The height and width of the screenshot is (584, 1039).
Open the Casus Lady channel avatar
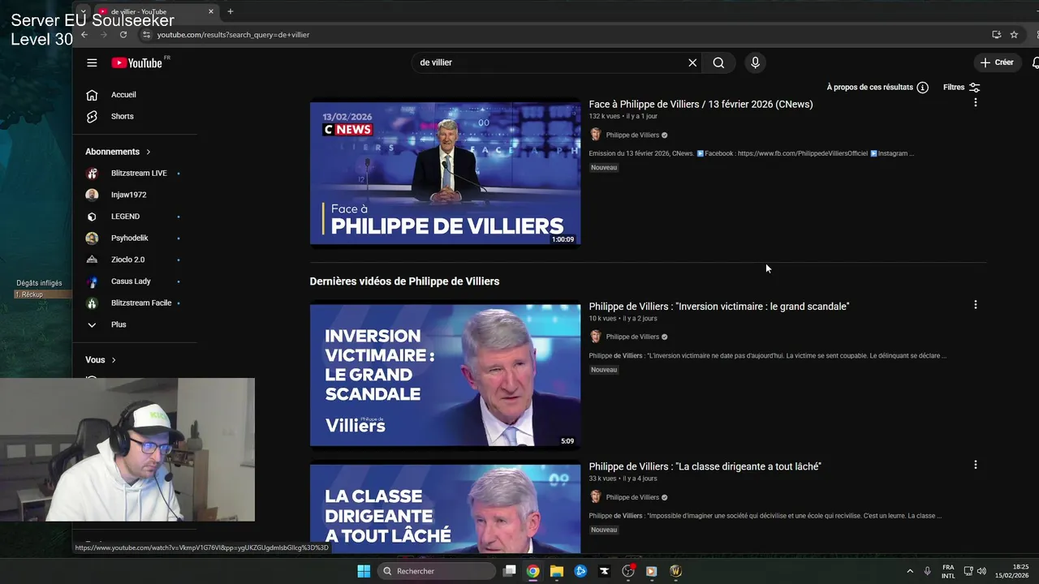pos(92,281)
